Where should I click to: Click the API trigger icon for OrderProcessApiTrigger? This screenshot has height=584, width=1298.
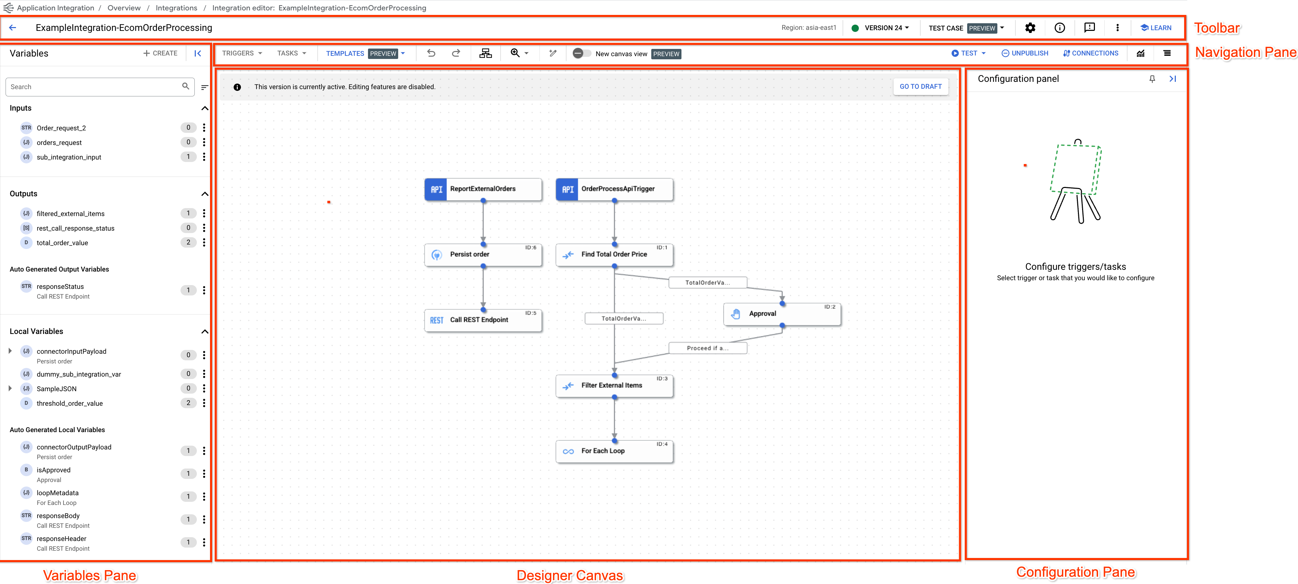[566, 189]
